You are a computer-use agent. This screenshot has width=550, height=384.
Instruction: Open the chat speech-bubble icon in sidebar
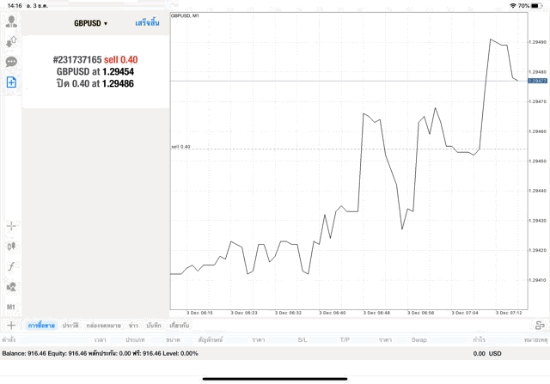coord(11,62)
